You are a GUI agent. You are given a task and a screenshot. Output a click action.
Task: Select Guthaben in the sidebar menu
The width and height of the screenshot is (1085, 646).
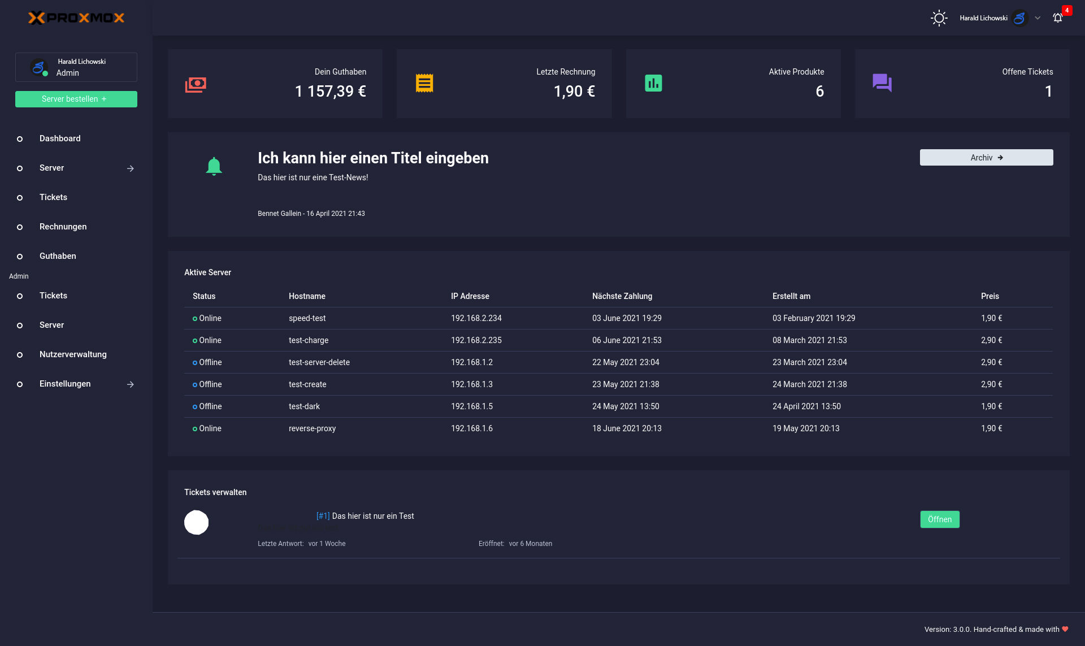pos(58,256)
